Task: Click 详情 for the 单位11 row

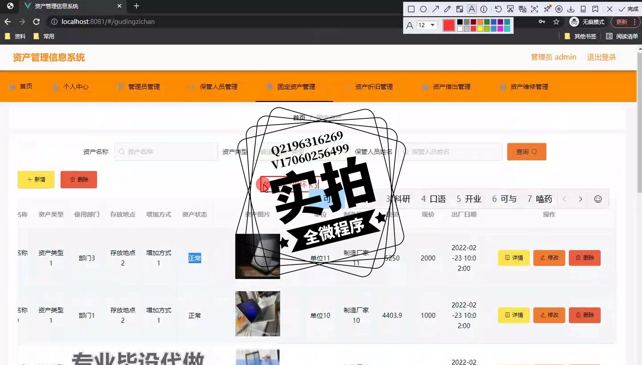Action: 514,258
